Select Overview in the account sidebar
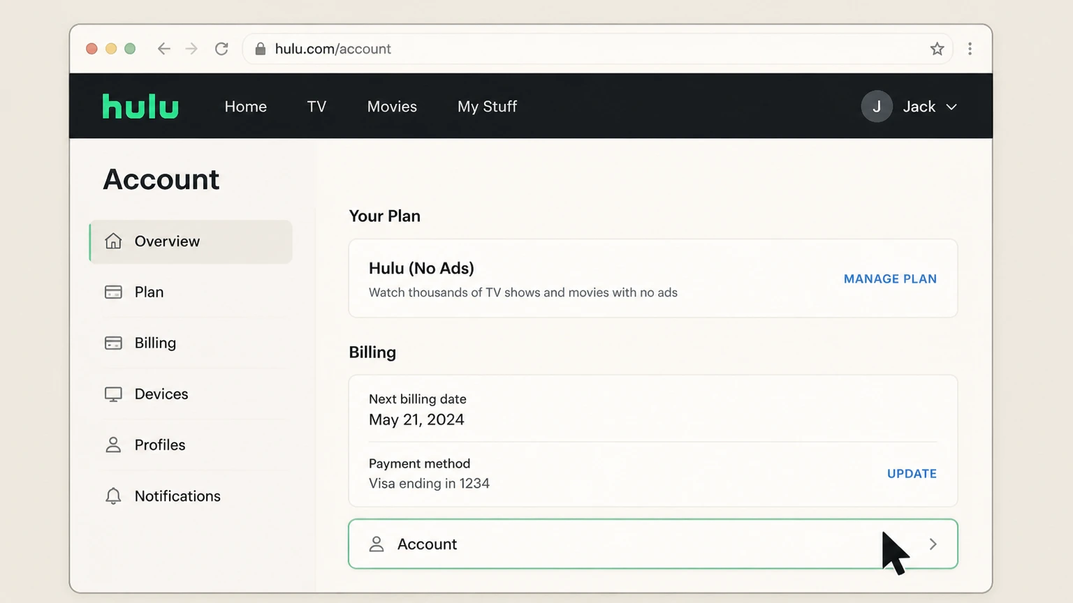1073x603 pixels. 191,241
